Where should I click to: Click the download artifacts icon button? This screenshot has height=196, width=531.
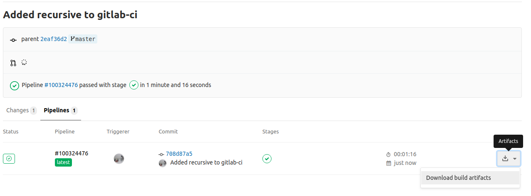tap(505, 158)
